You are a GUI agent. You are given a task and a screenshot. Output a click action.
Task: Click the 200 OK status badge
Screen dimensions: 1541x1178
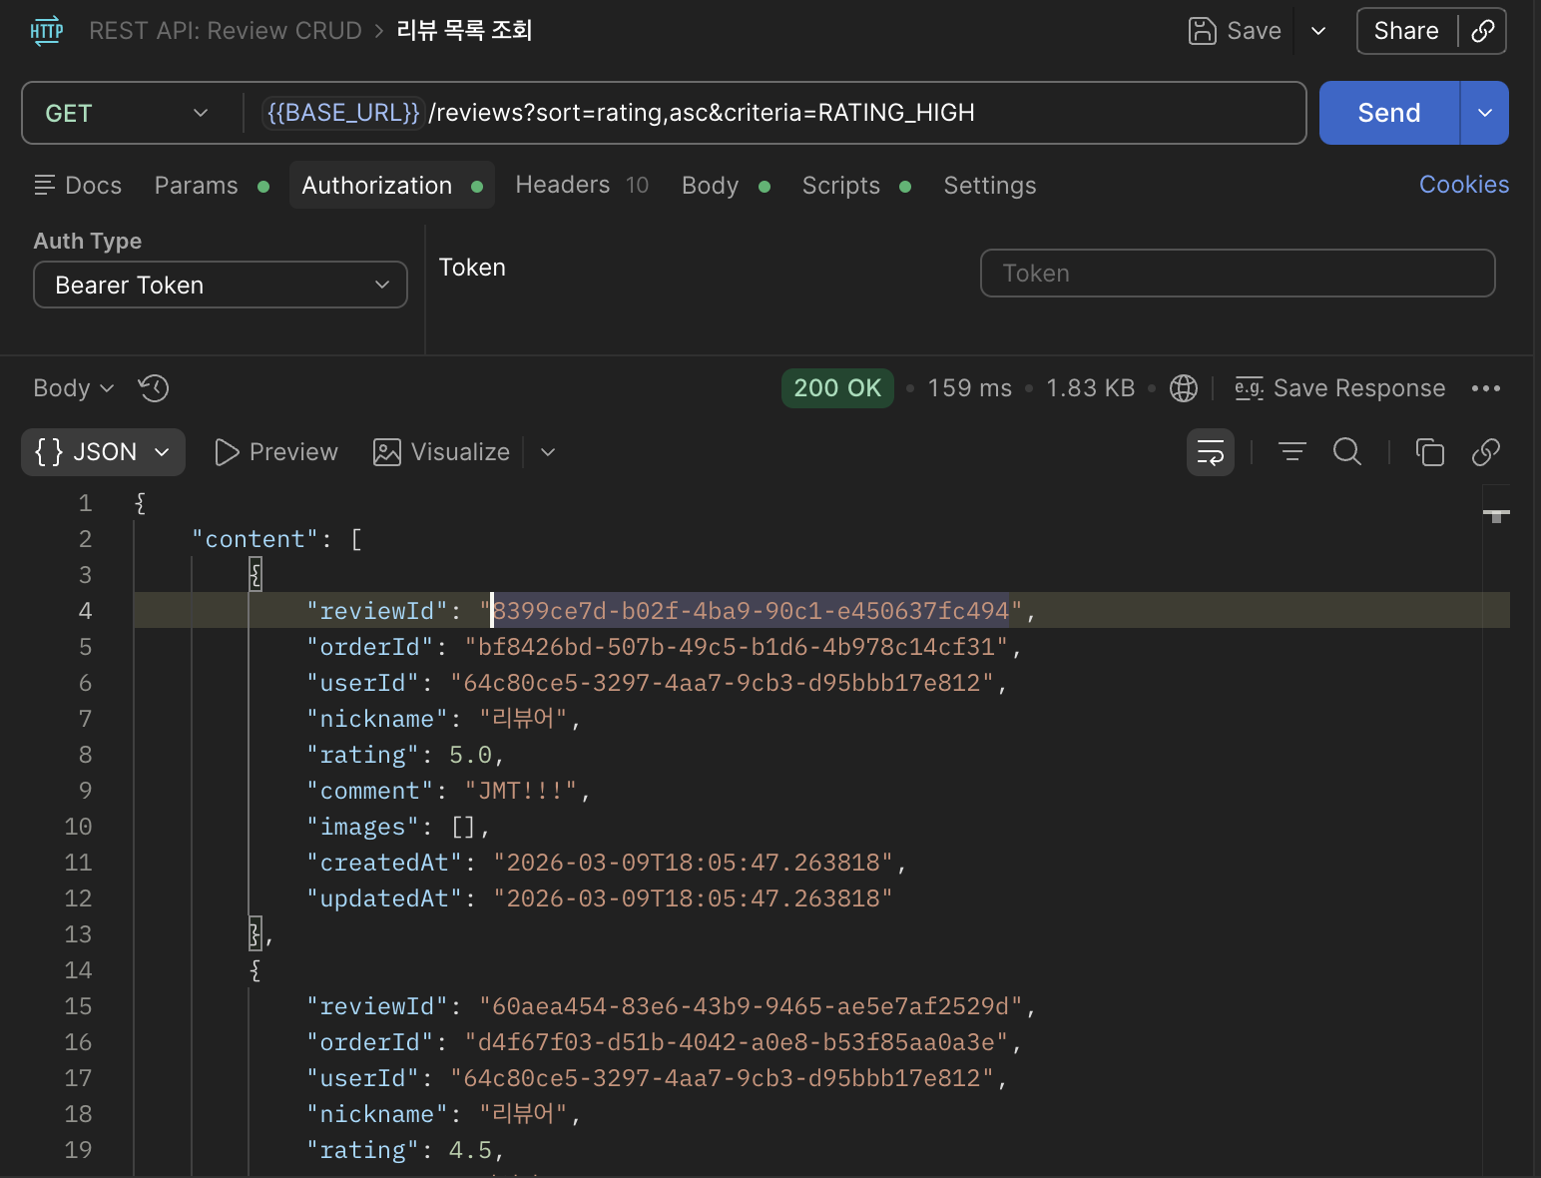837,388
